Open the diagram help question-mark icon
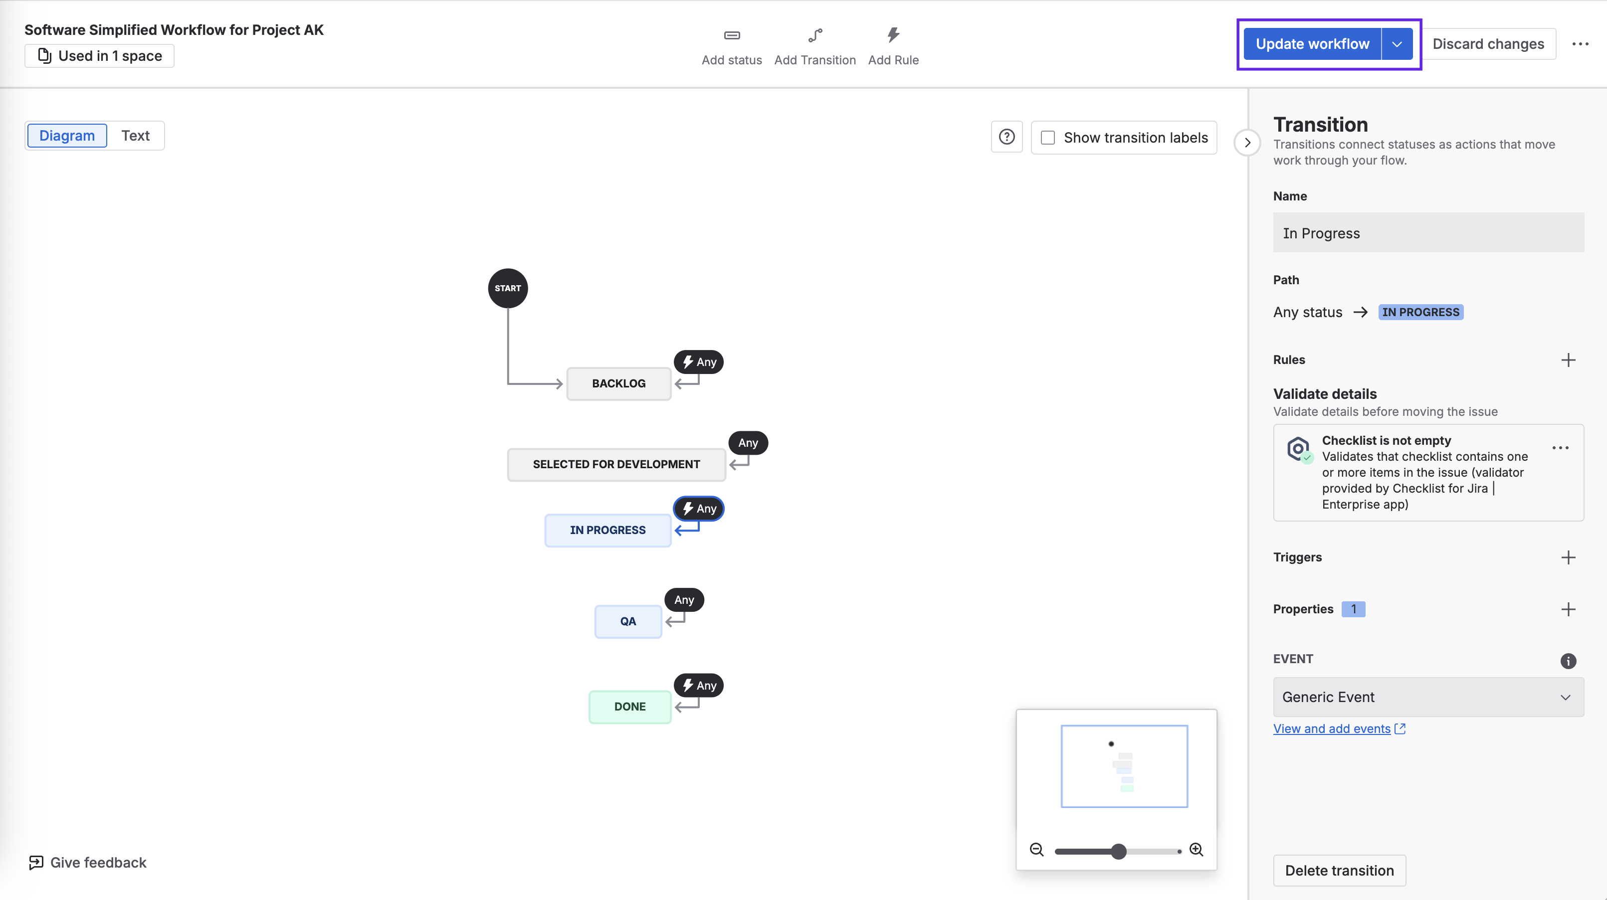 [x=1006, y=137]
